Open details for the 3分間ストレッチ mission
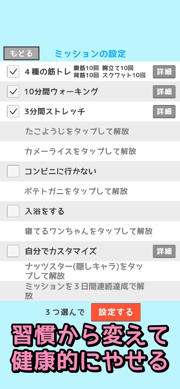 (164, 111)
